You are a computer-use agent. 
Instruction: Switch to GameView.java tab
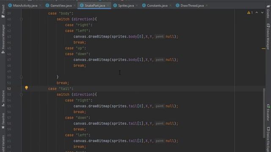pyautogui.click(x=61, y=5)
